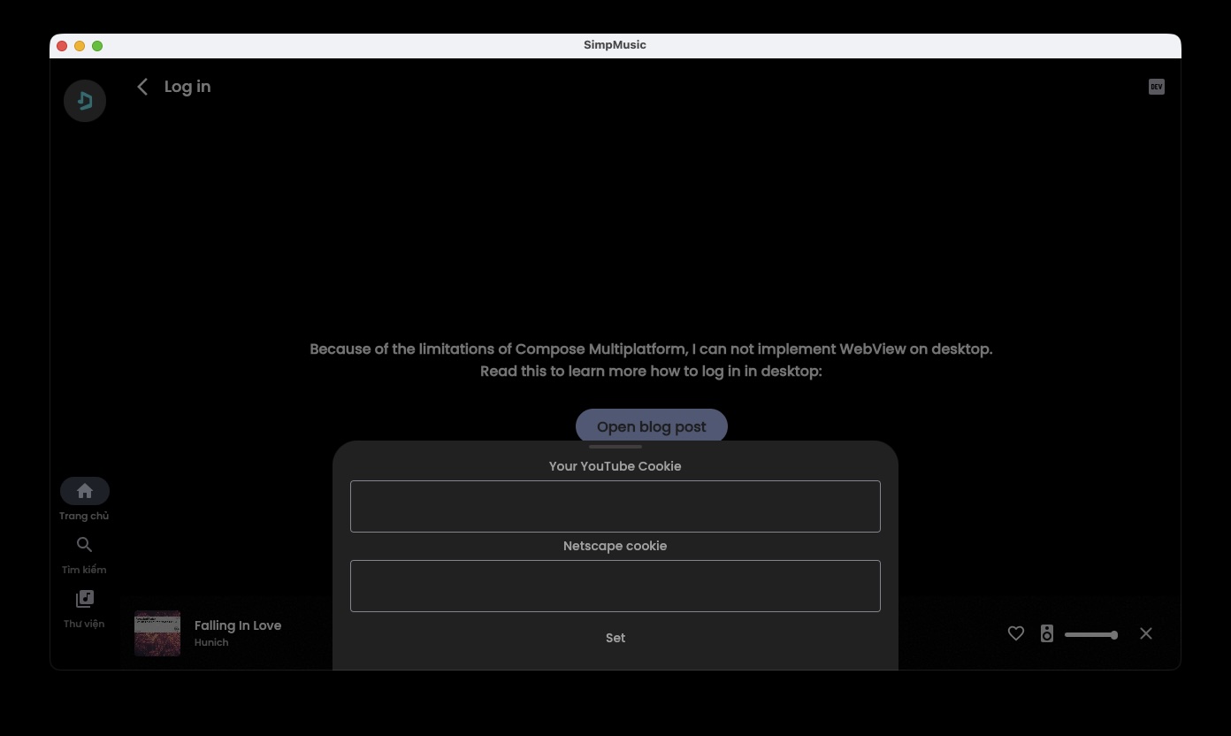Screen dimensions: 1231x736
Task: Click the Falling In Love song title
Action: coord(238,625)
